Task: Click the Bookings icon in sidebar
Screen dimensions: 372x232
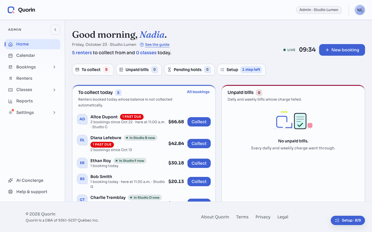Action: pos(10,67)
